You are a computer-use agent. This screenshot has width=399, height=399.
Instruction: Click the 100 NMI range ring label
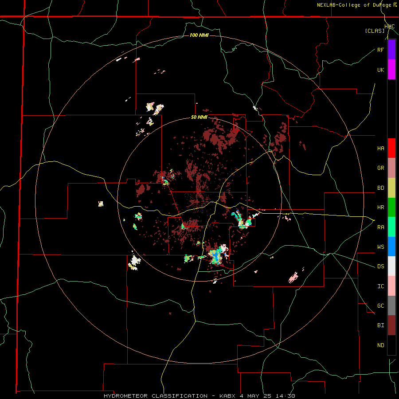pyautogui.click(x=199, y=35)
